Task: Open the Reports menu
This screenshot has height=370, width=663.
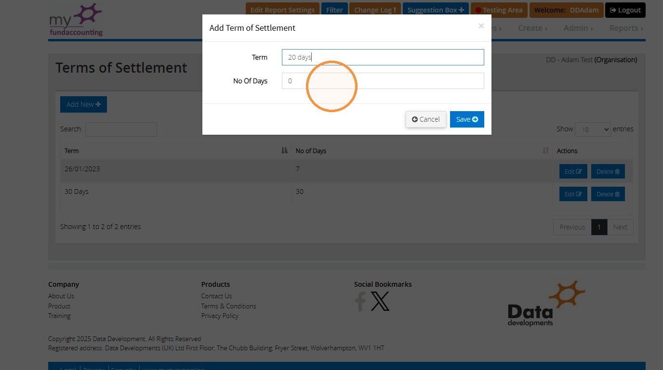Action: click(626, 28)
